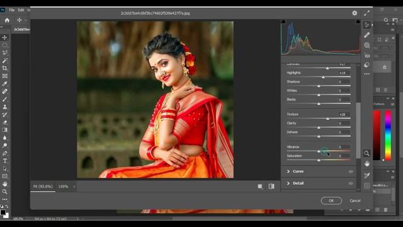Toggle Curve panel visibility eye
This screenshot has width=403, height=227.
click(x=351, y=172)
